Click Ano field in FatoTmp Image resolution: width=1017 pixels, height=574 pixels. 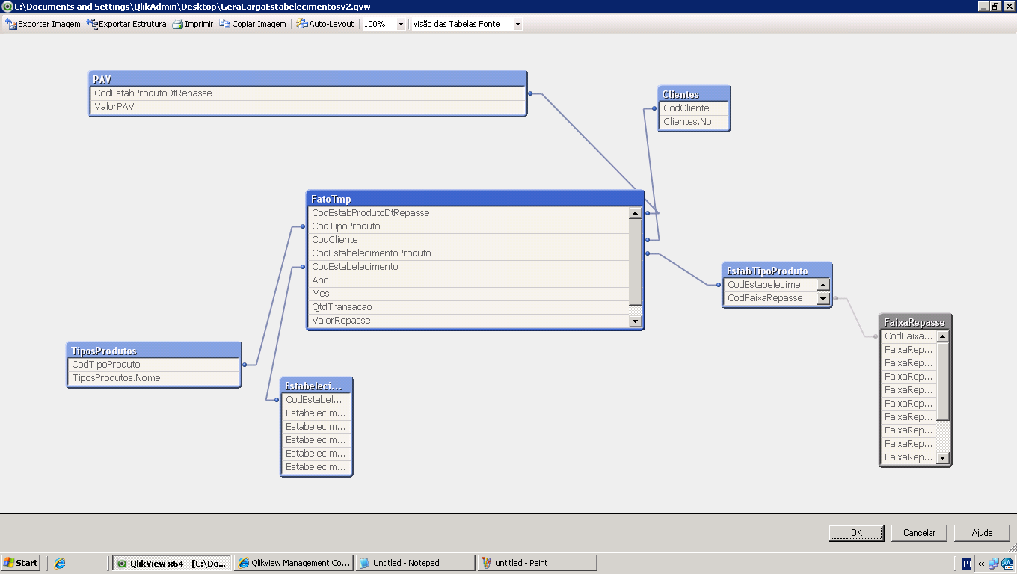point(469,280)
